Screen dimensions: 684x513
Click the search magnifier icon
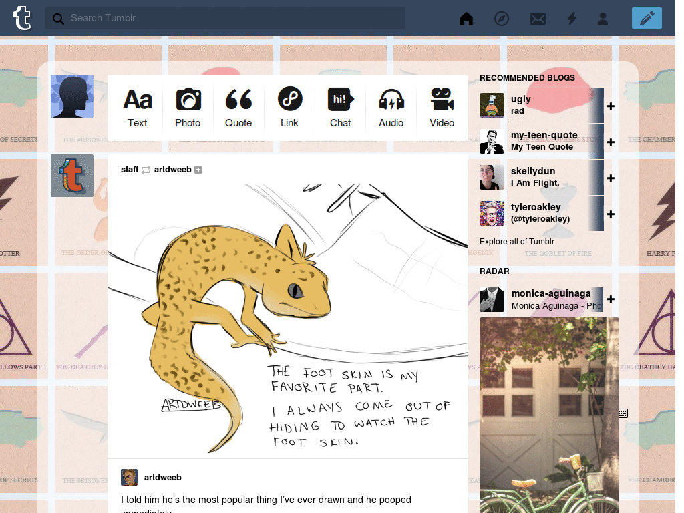tap(58, 18)
